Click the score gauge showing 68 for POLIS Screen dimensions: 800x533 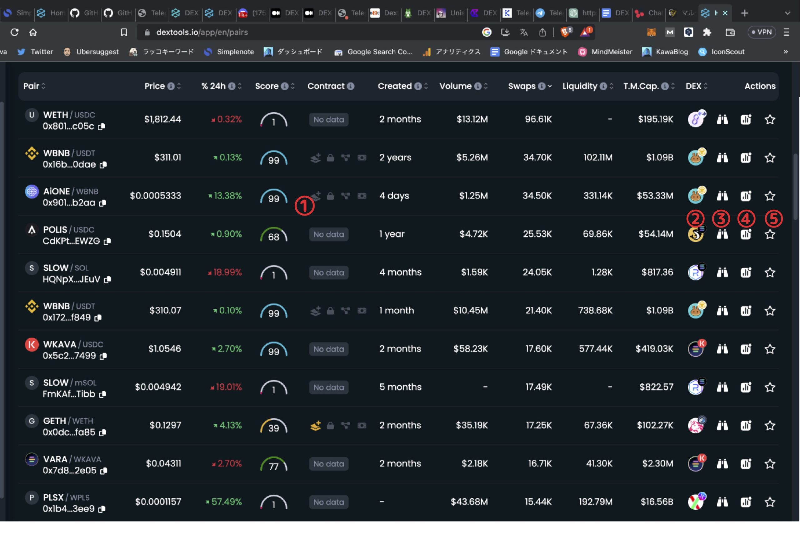tap(273, 234)
